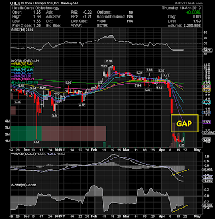The image size is (215, 219).
Task: Select the yellow GAP annotation box
Action: (x=184, y=123)
